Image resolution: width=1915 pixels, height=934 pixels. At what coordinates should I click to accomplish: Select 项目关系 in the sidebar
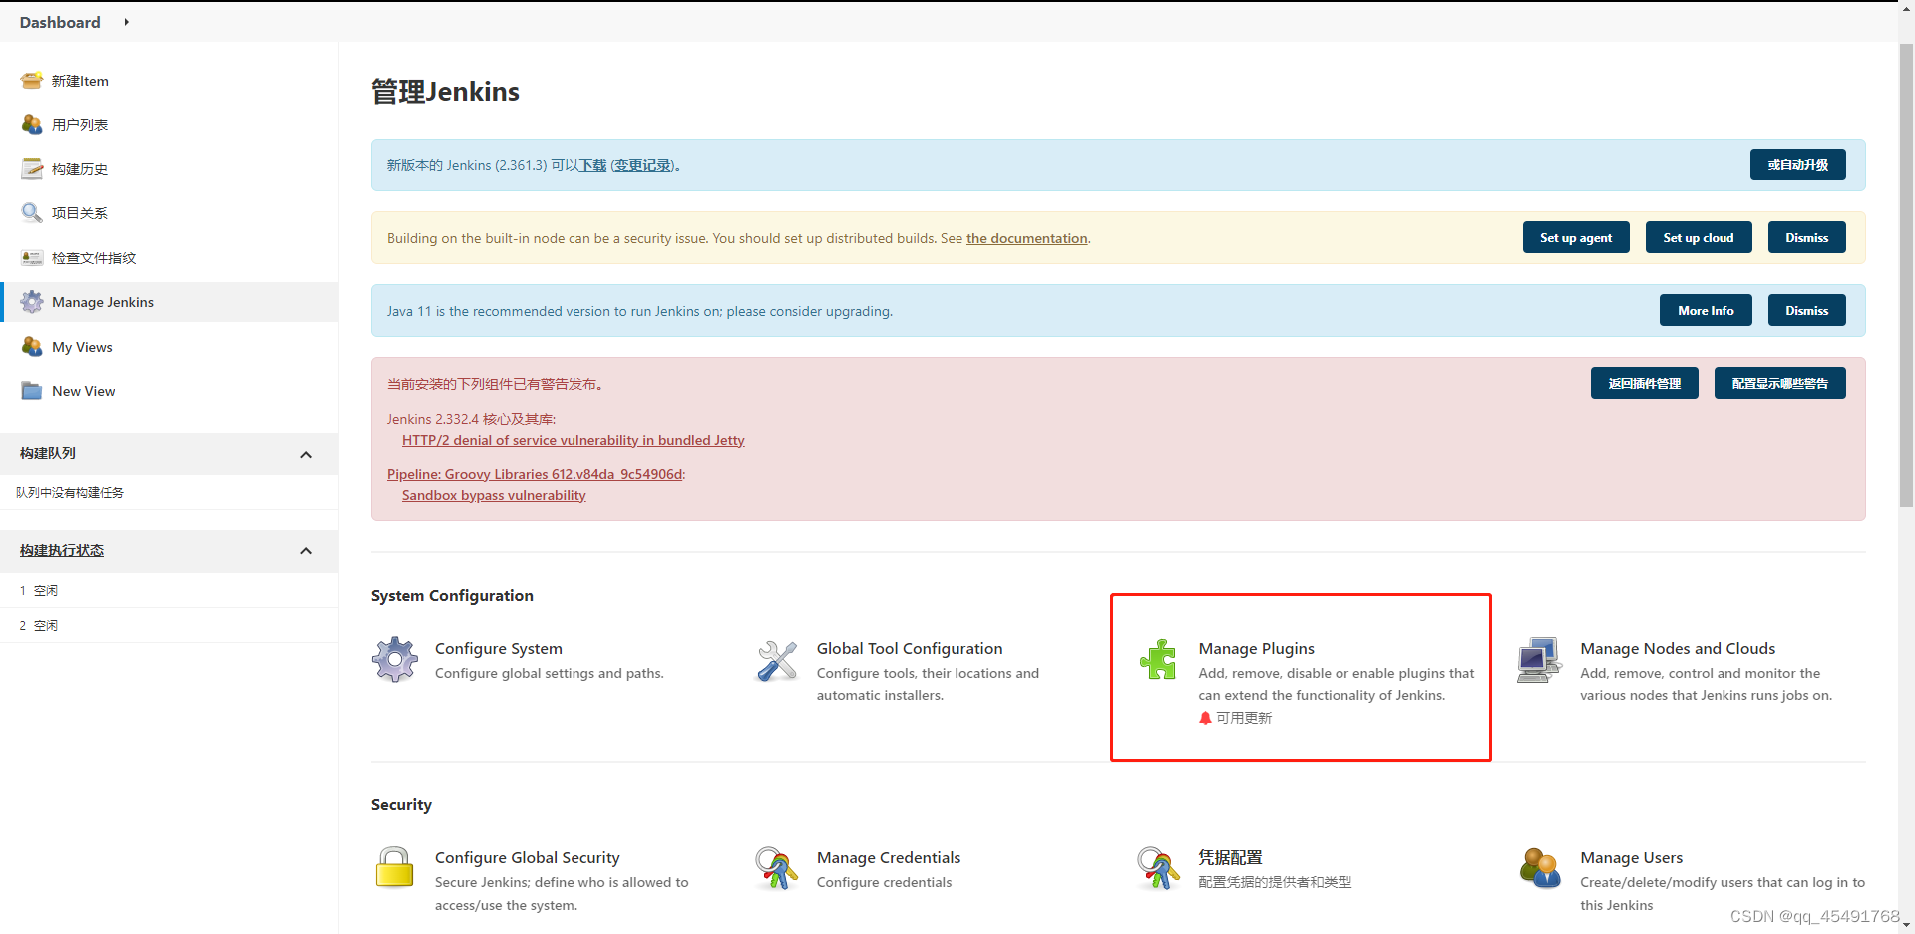[80, 213]
